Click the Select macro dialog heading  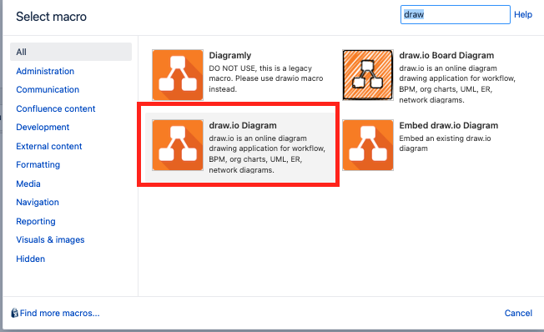pyautogui.click(x=52, y=17)
